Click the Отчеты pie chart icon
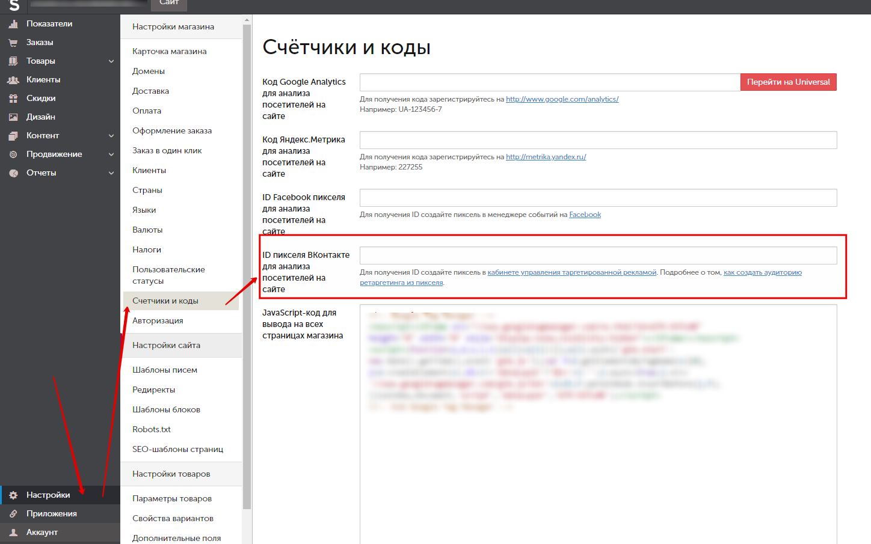 tap(13, 173)
